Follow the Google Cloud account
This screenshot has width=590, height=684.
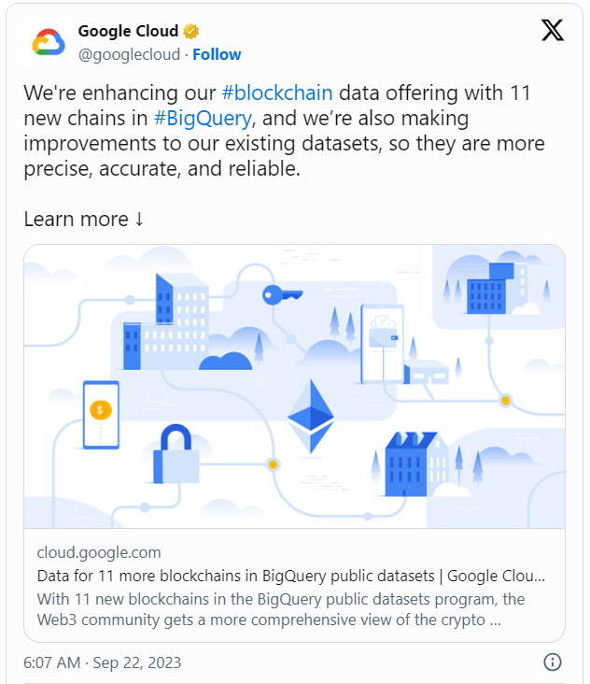217,54
